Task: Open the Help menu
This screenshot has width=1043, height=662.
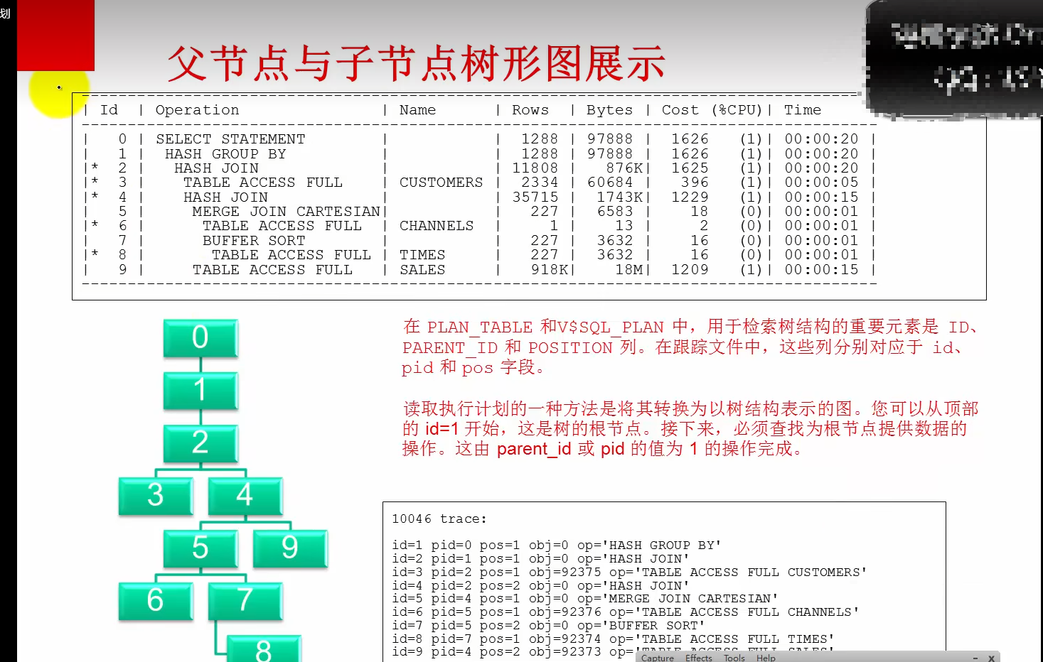Action: click(x=765, y=658)
